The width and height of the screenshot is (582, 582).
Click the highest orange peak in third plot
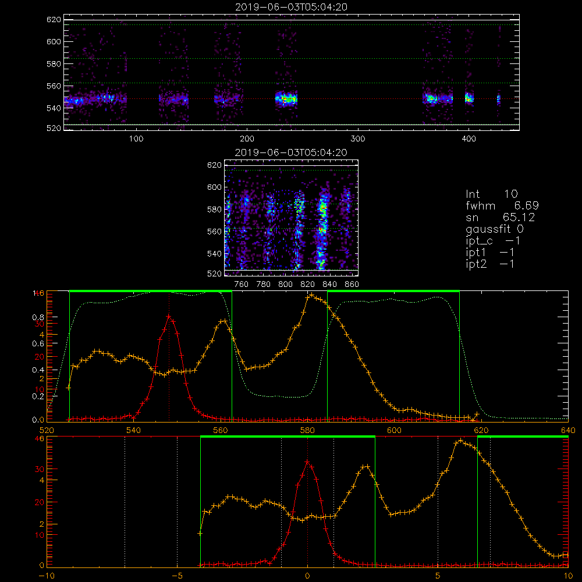point(311,296)
